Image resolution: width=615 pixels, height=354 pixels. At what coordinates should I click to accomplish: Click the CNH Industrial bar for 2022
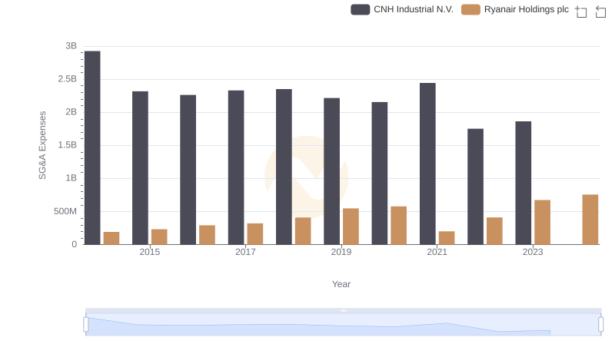coord(475,187)
